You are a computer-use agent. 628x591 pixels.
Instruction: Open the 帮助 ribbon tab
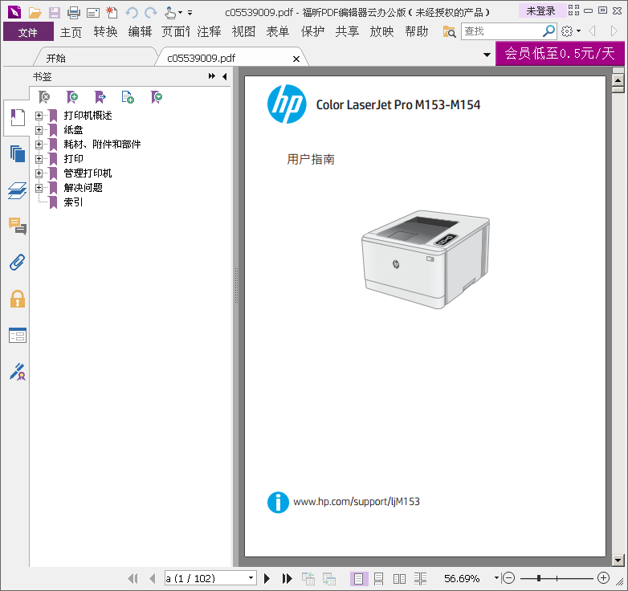point(417,31)
